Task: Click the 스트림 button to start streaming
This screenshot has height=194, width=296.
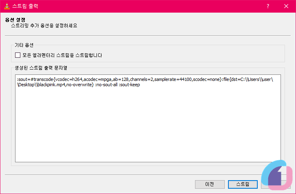Action: (243, 184)
